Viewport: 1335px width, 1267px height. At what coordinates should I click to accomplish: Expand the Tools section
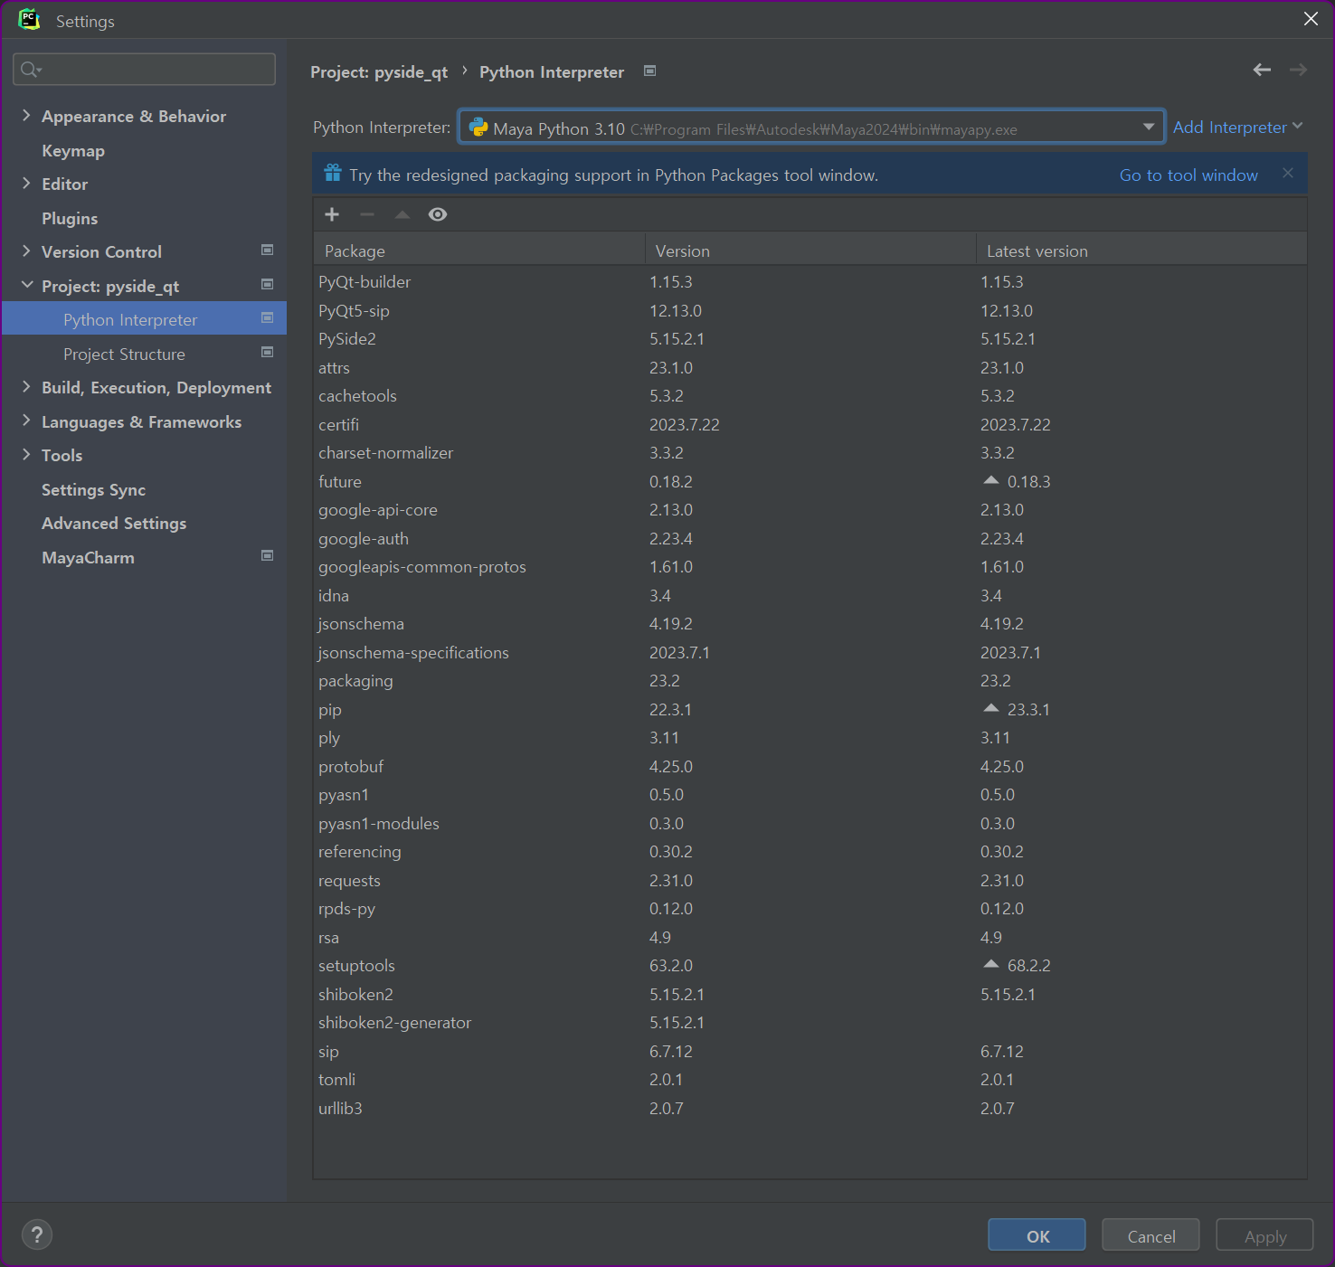26,454
